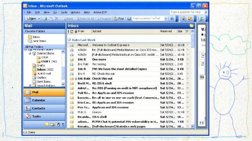Open the Notes icon in navigation pane
The width and height of the screenshot is (252, 141).
pyautogui.click(x=46, y=125)
